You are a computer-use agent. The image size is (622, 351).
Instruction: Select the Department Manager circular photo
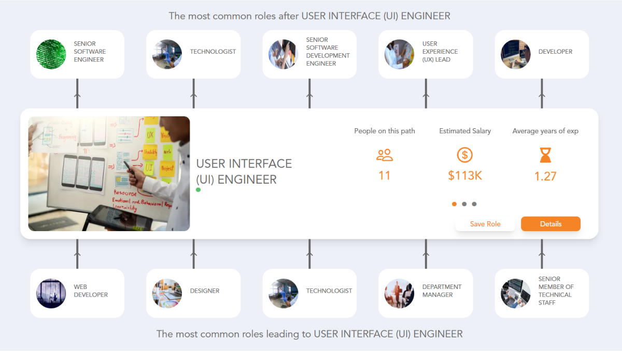coord(399,293)
